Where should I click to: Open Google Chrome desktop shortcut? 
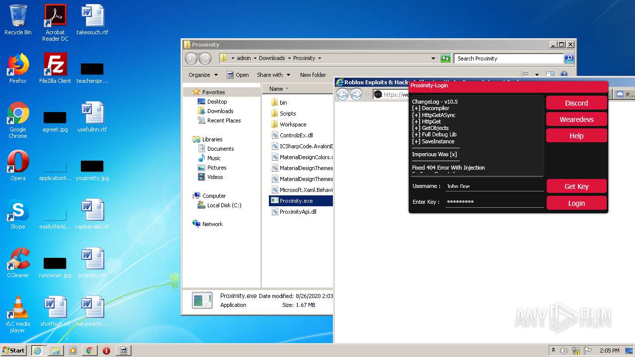tap(18, 120)
